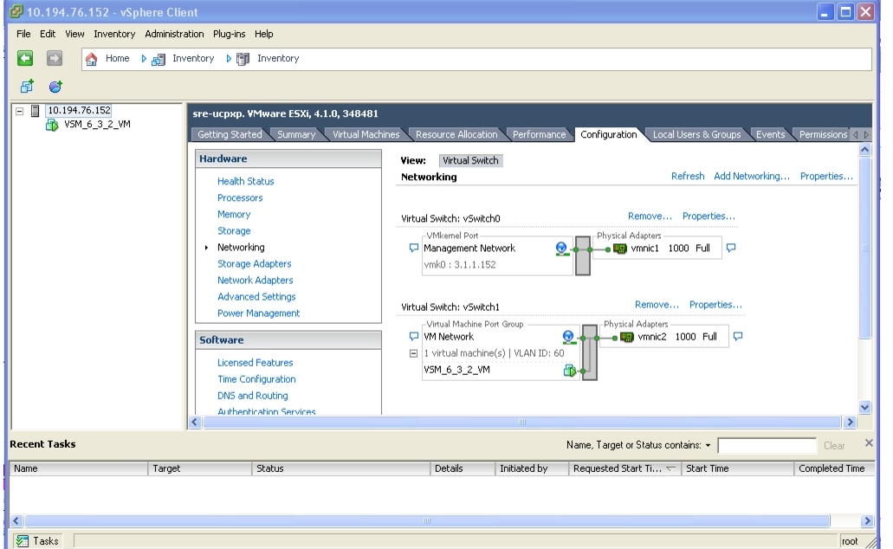Click the task filter text input field
893x549 pixels.
tap(766, 445)
